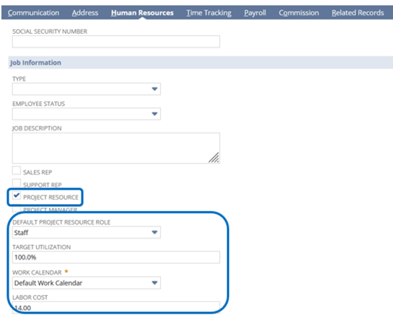Open Default Project Resource Role dropdown
393x323 pixels.
tap(87, 233)
